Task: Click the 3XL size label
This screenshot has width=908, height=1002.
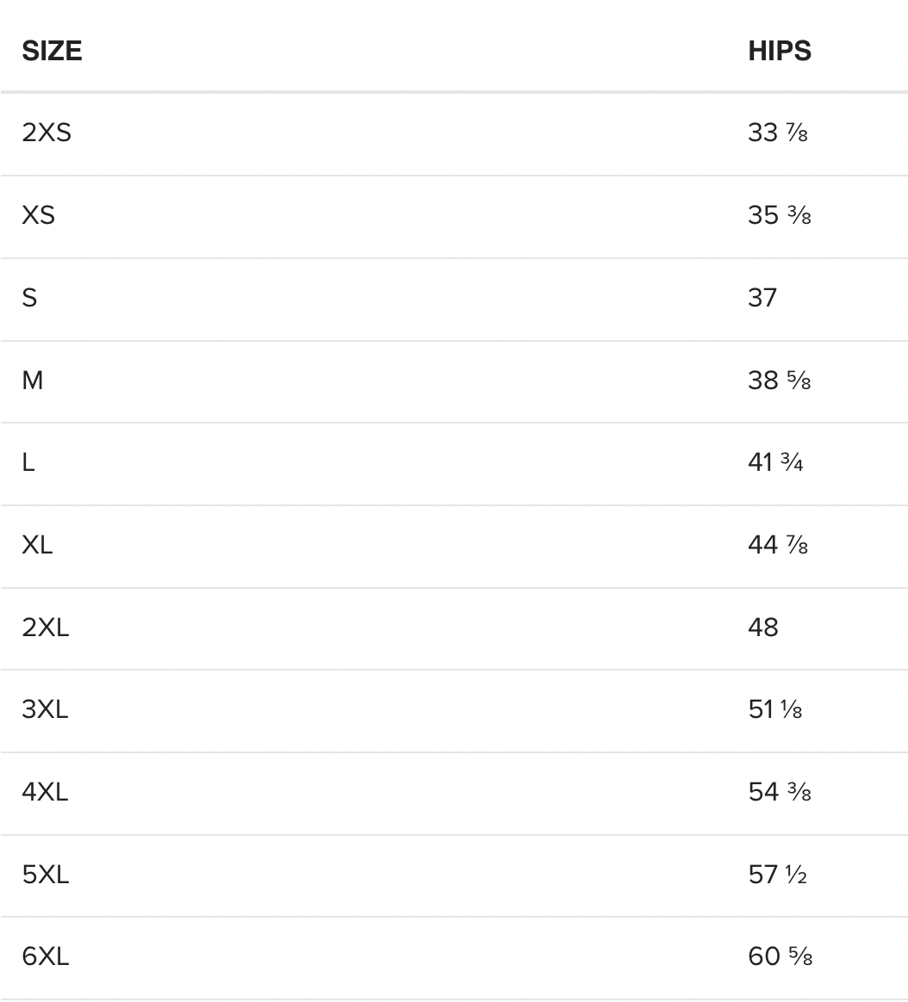Action: (46, 710)
